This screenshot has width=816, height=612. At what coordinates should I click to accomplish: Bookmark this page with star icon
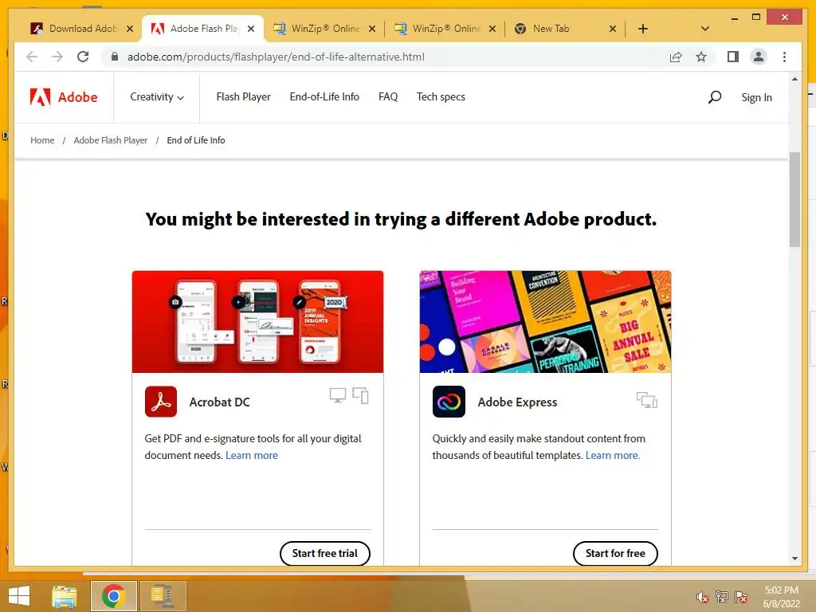[701, 57]
